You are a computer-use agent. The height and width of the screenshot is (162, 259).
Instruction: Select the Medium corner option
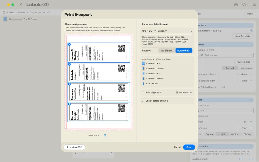pos(235,134)
